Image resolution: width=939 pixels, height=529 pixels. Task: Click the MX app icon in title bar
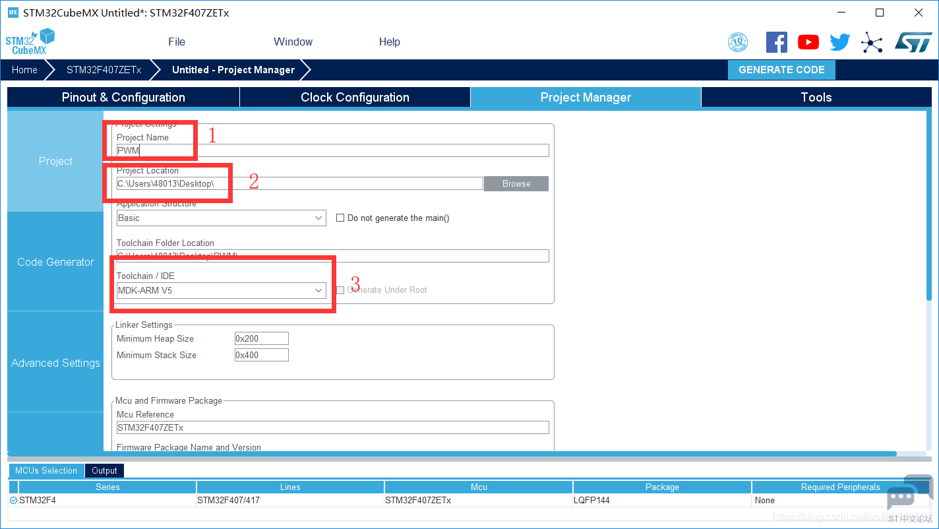pyautogui.click(x=13, y=13)
